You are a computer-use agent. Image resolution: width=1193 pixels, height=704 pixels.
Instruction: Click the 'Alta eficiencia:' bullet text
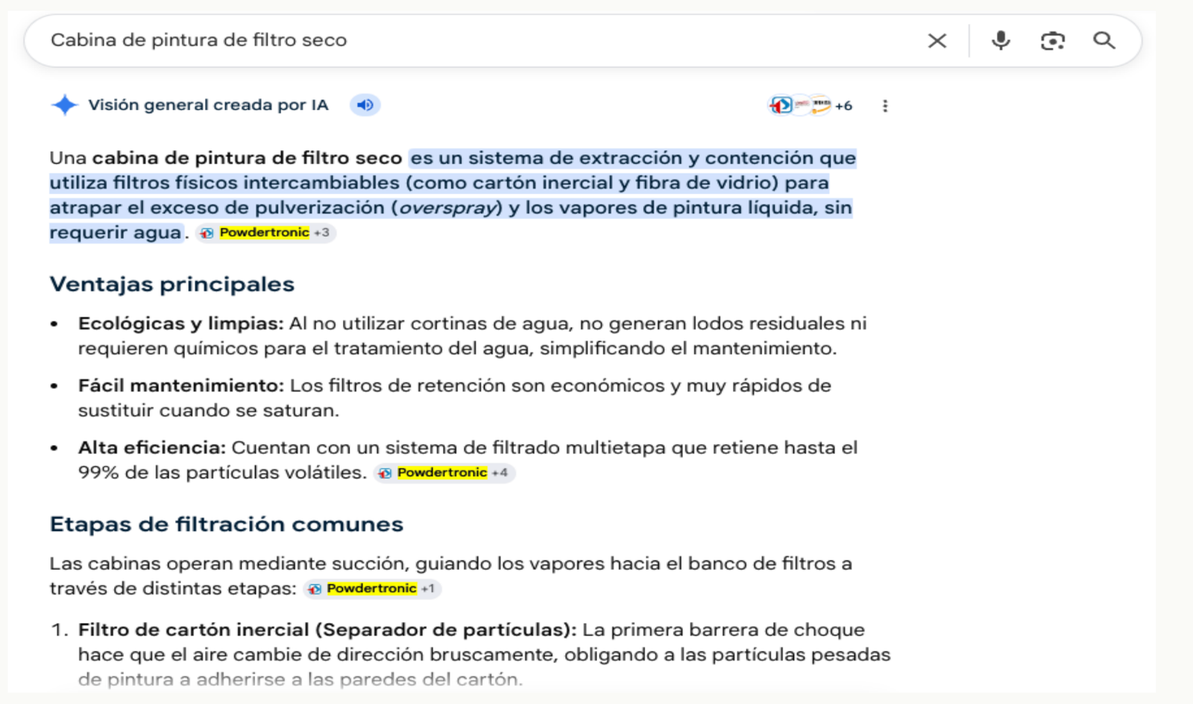click(x=152, y=448)
